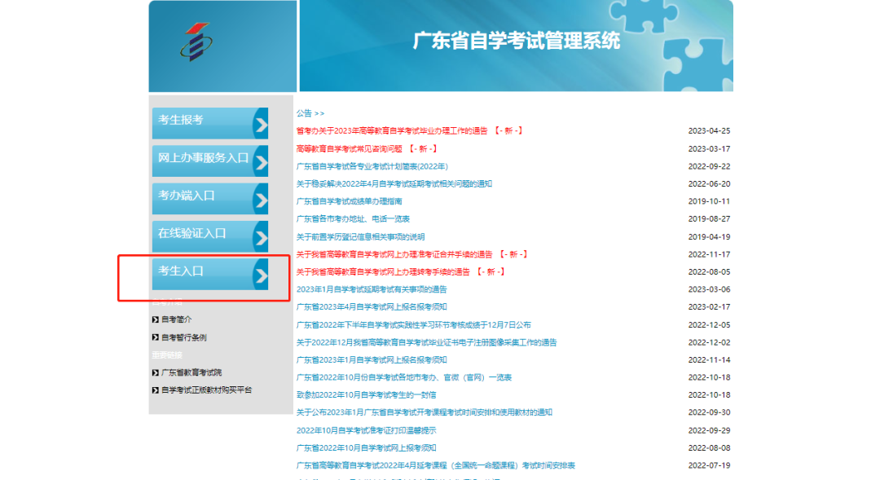Click the chevron on 考生报考 button
Screen dimensions: 880x480
[x=260, y=124]
